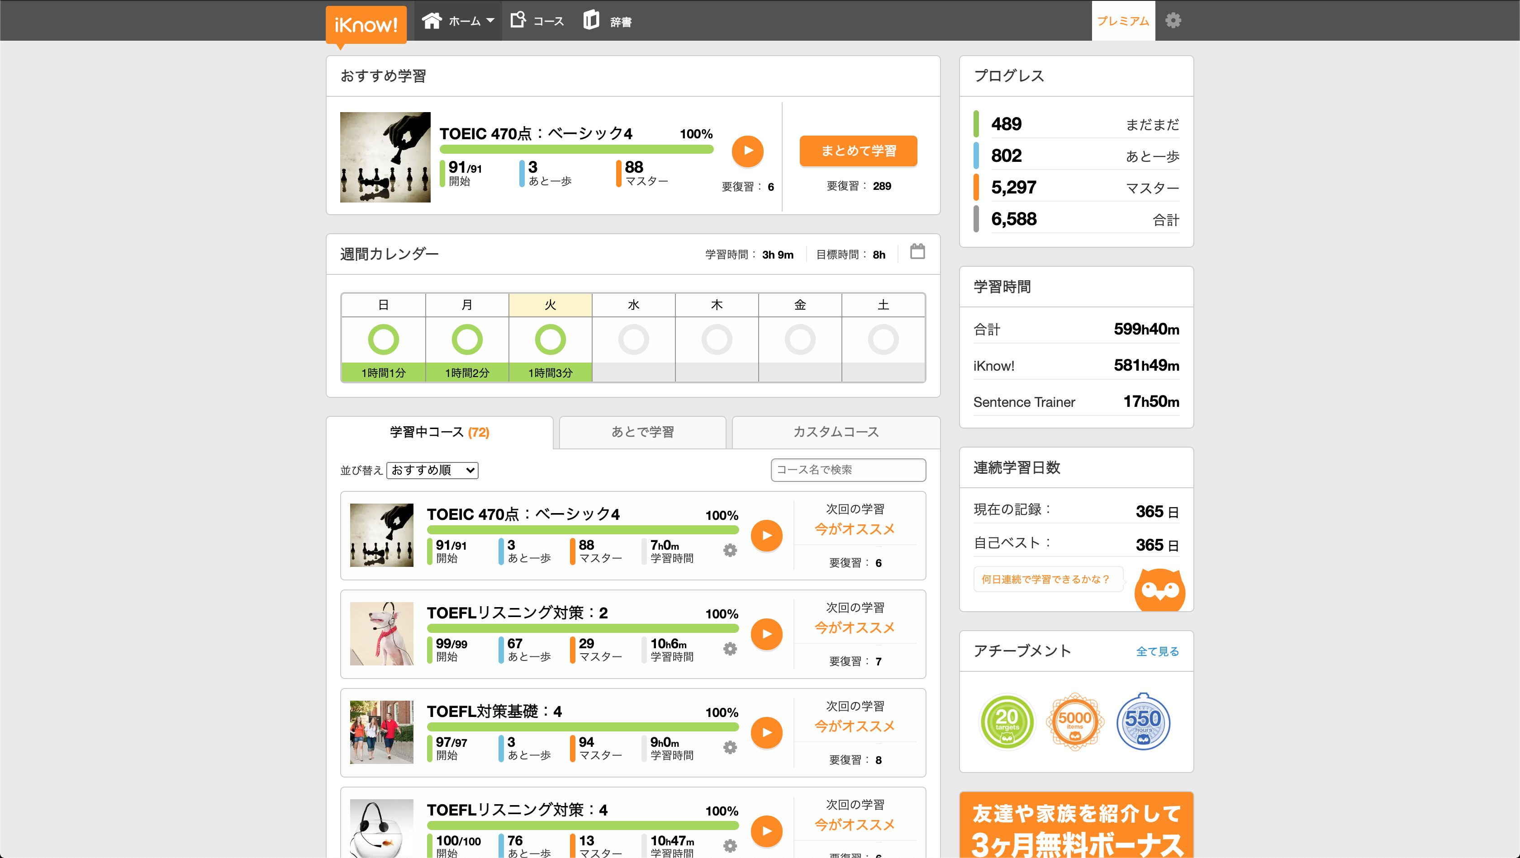
Task: Click progress bar of TOEFL対策基礎:4
Action: pos(582,727)
